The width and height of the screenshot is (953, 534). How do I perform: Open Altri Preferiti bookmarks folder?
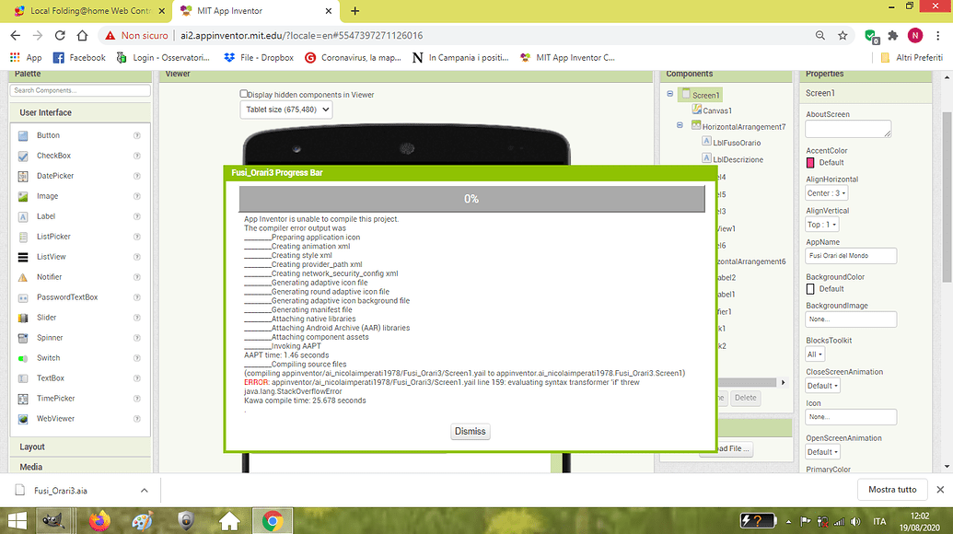click(912, 58)
